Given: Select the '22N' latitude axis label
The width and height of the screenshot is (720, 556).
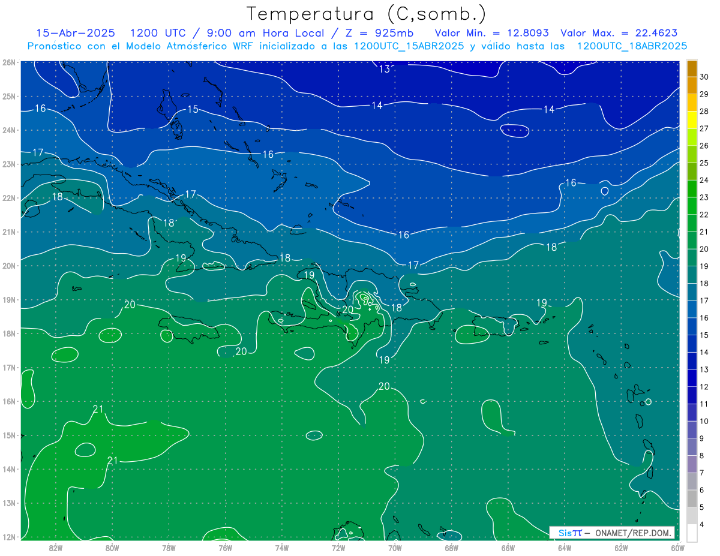Looking at the screenshot, I should [x=9, y=198].
